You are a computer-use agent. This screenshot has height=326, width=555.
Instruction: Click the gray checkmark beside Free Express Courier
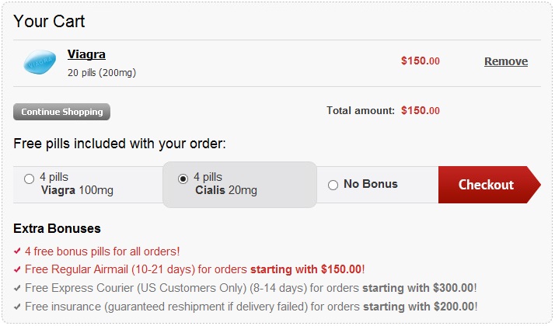click(x=17, y=288)
